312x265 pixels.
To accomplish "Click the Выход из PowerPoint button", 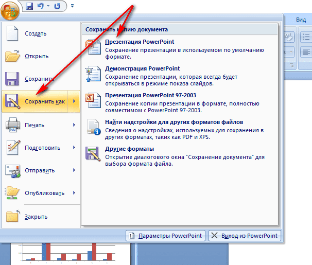I will tap(245, 236).
